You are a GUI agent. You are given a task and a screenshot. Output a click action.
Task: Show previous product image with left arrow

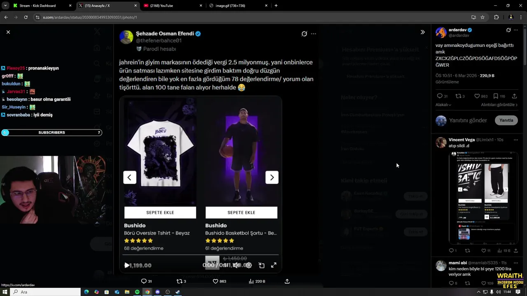coord(129,177)
